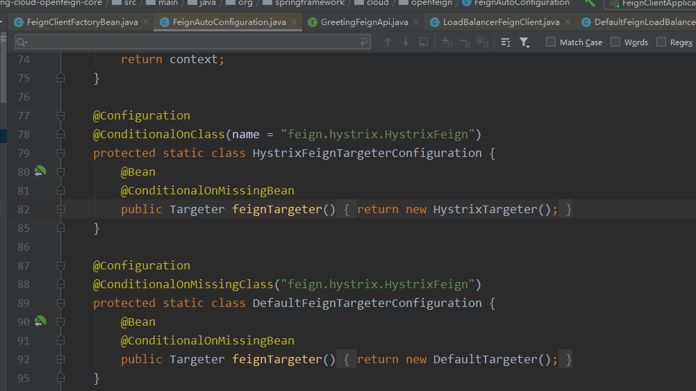The height and width of the screenshot is (391, 696).
Task: Close the FeignAutoConfiguration.java tab
Action: (294, 22)
